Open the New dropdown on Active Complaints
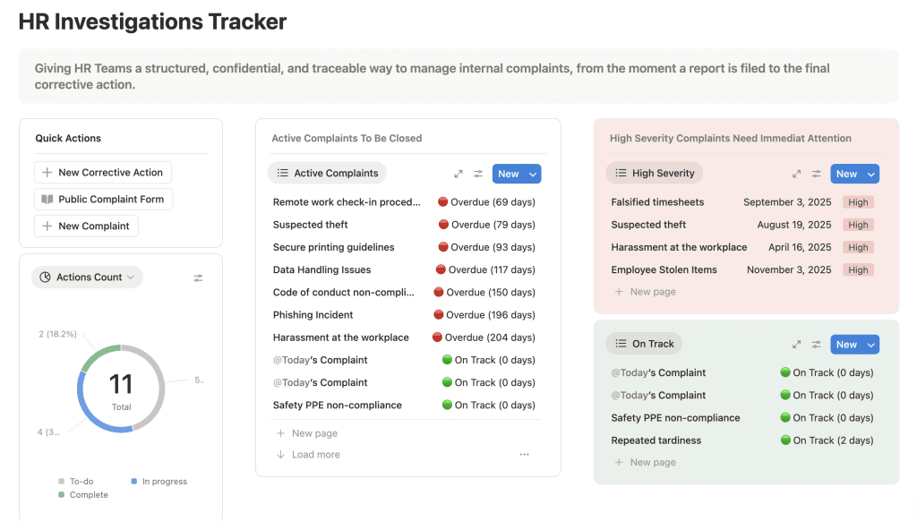917x521 pixels. click(530, 173)
